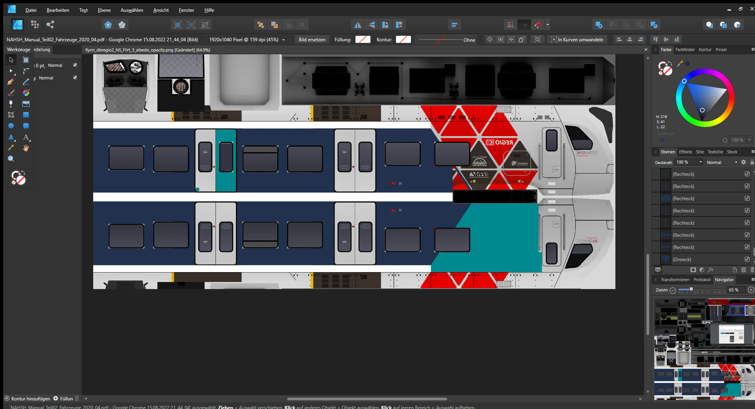755x409 pixels.
Task: Open the Farbe panel options menu
Action: point(753,50)
